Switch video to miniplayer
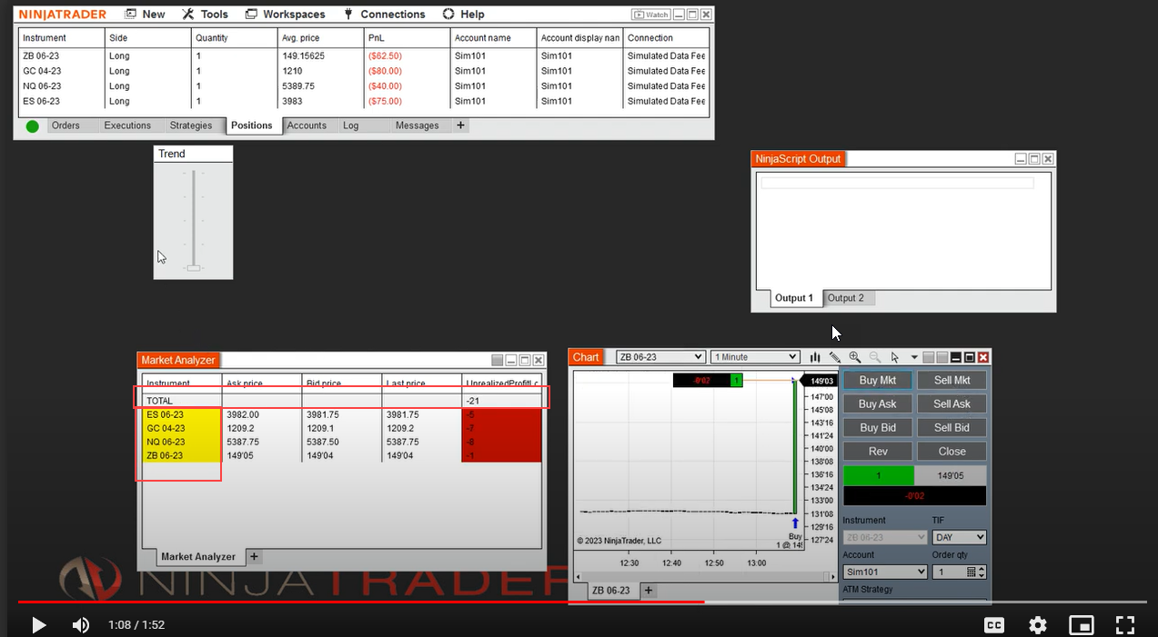 (1082, 625)
